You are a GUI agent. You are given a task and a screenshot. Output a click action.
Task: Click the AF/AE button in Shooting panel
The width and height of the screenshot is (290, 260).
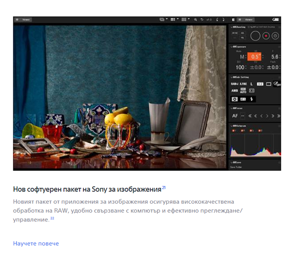coord(235,33)
